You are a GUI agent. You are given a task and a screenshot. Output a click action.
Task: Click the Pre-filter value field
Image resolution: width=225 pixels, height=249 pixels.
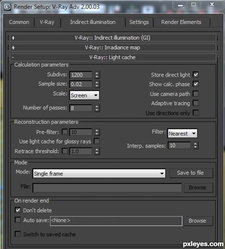coord(81,132)
